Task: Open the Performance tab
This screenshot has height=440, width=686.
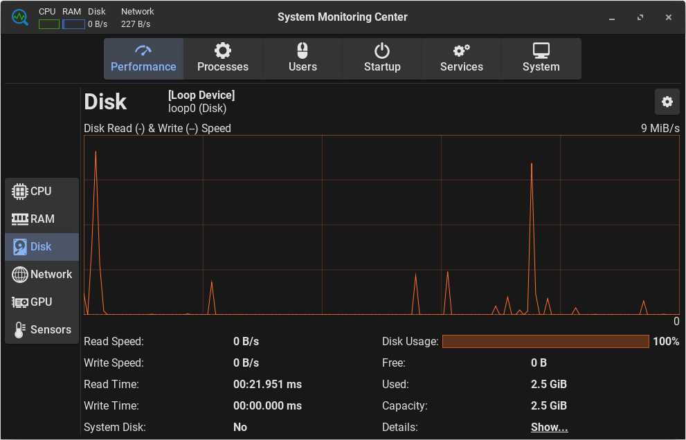Action: coord(143,59)
